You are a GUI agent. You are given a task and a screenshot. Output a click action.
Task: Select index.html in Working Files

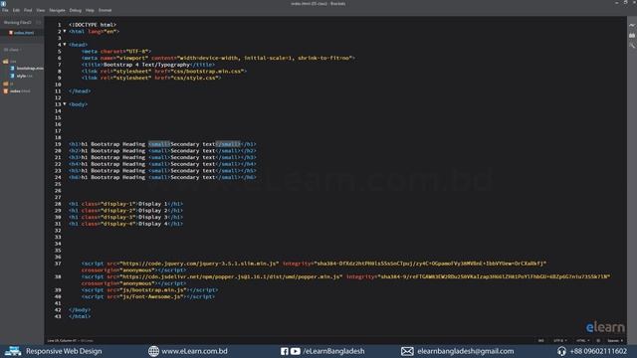tap(24, 33)
